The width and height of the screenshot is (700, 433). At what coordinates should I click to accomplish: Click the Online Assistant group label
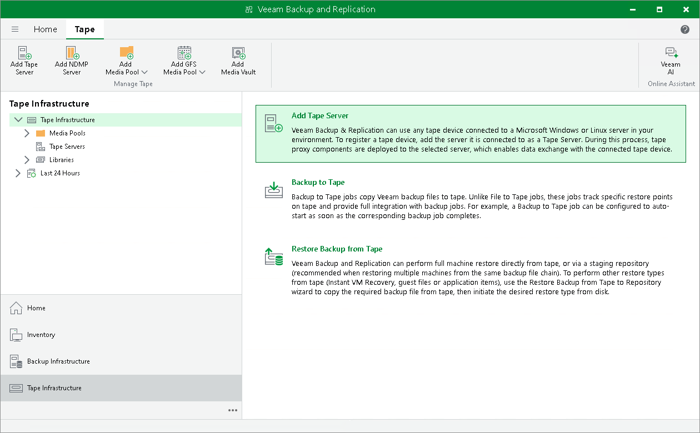pos(671,84)
